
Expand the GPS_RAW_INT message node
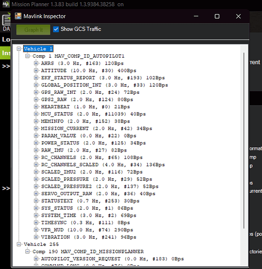tap(36, 92)
